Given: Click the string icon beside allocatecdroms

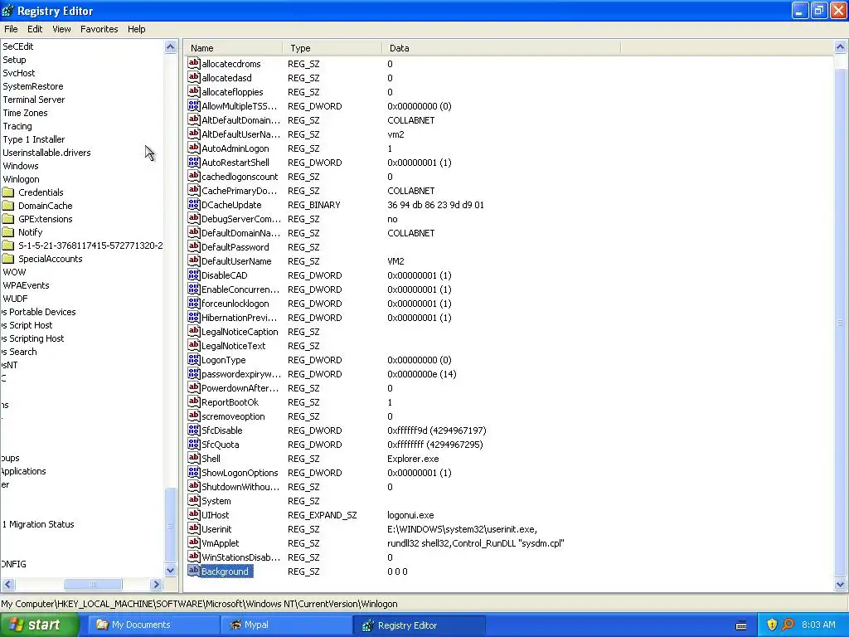Looking at the screenshot, I should [194, 63].
